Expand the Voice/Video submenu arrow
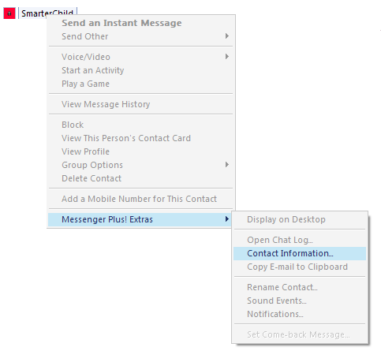The height and width of the screenshot is (351, 381). (227, 57)
